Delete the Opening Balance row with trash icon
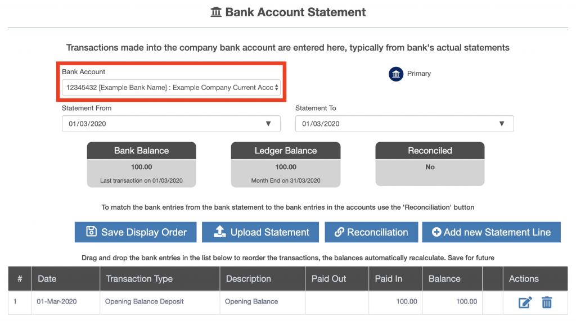 (x=547, y=302)
